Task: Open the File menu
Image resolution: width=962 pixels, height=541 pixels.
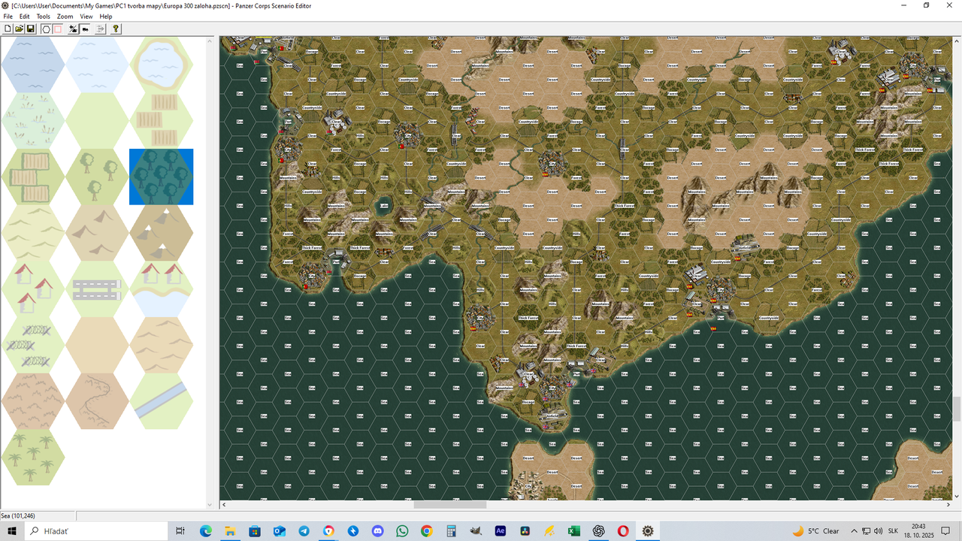Action: (x=8, y=17)
